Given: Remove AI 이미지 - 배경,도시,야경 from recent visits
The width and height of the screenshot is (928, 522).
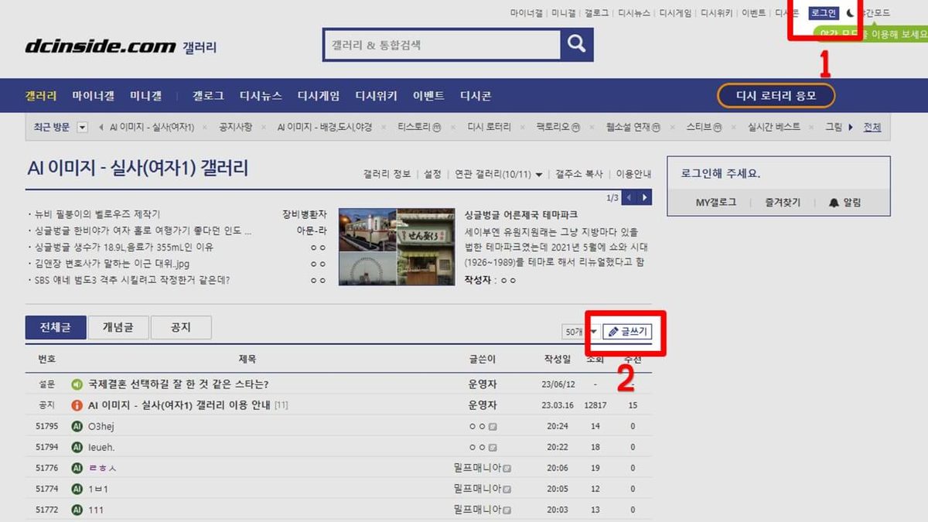Looking at the screenshot, I should coord(384,128).
